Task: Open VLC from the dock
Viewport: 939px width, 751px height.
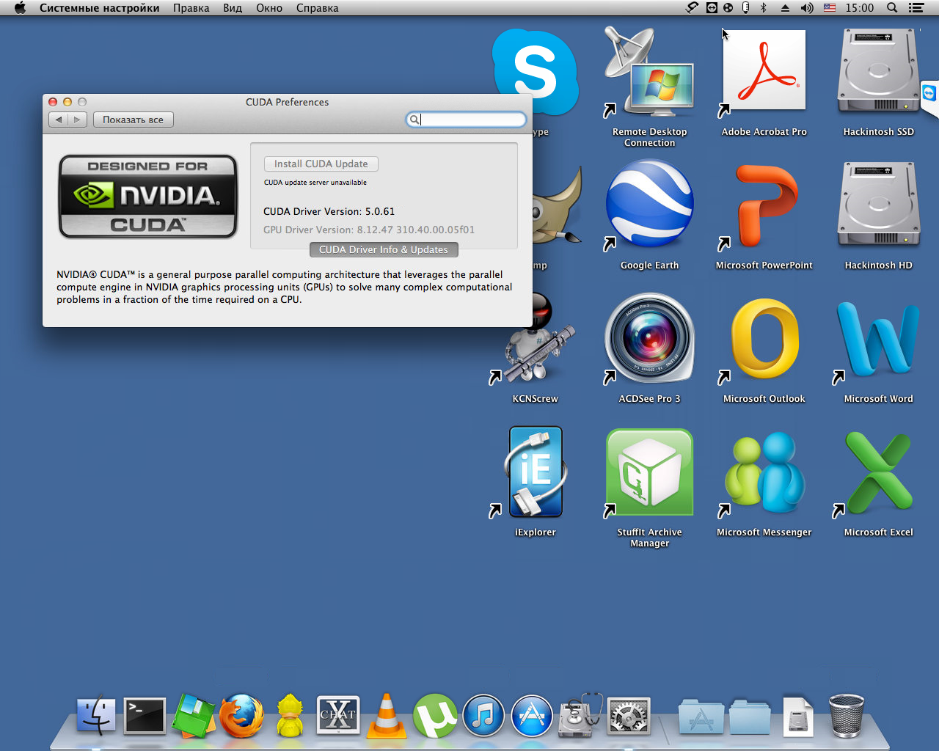Action: pyautogui.click(x=387, y=716)
